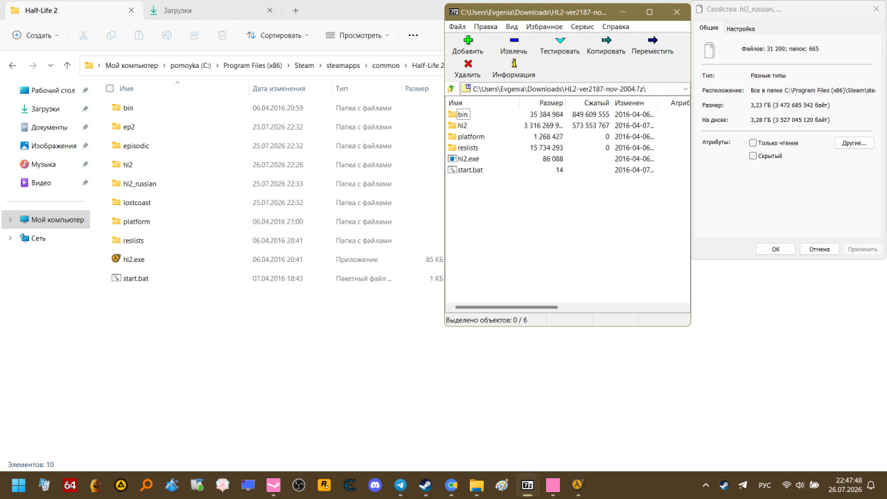Enable the Скрытый attribute checkbox
Image resolution: width=887 pixels, height=499 pixels.
tap(753, 156)
